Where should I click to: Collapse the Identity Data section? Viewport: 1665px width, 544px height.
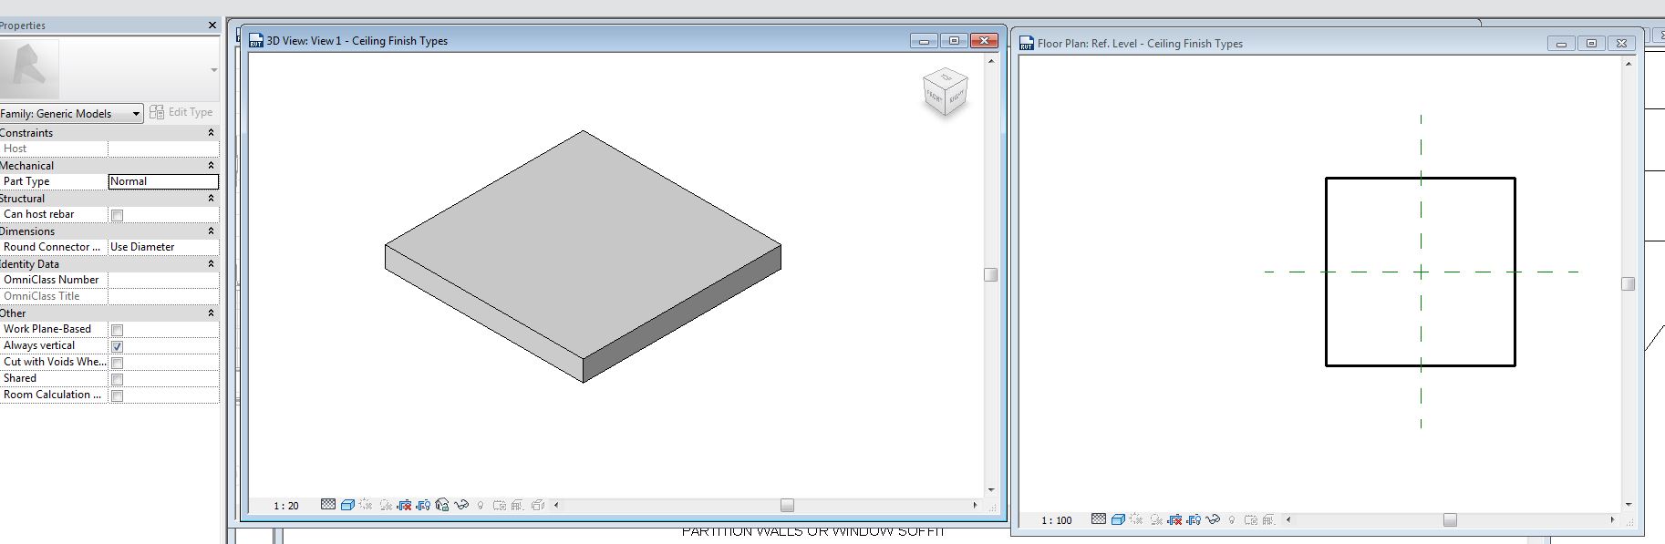[212, 264]
